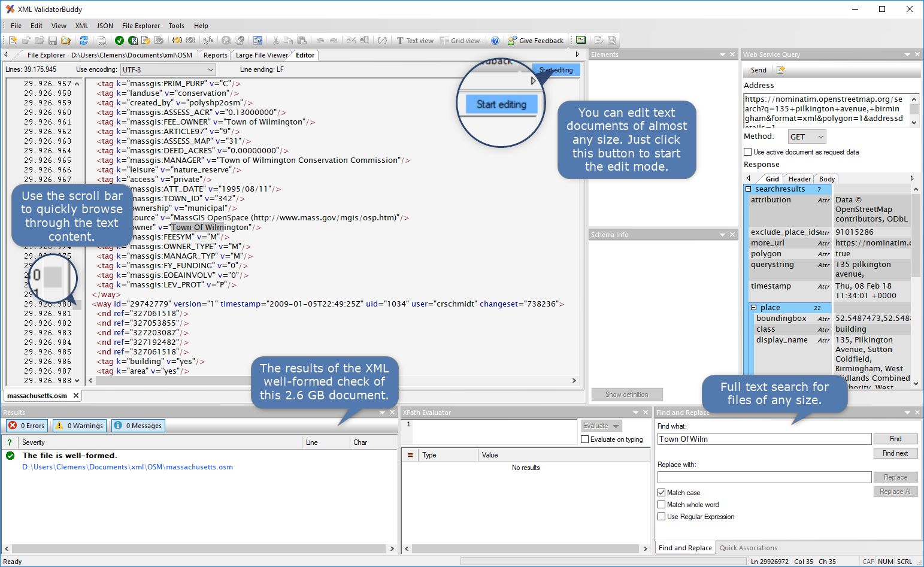Click the green well-formed check icon

(x=120, y=40)
